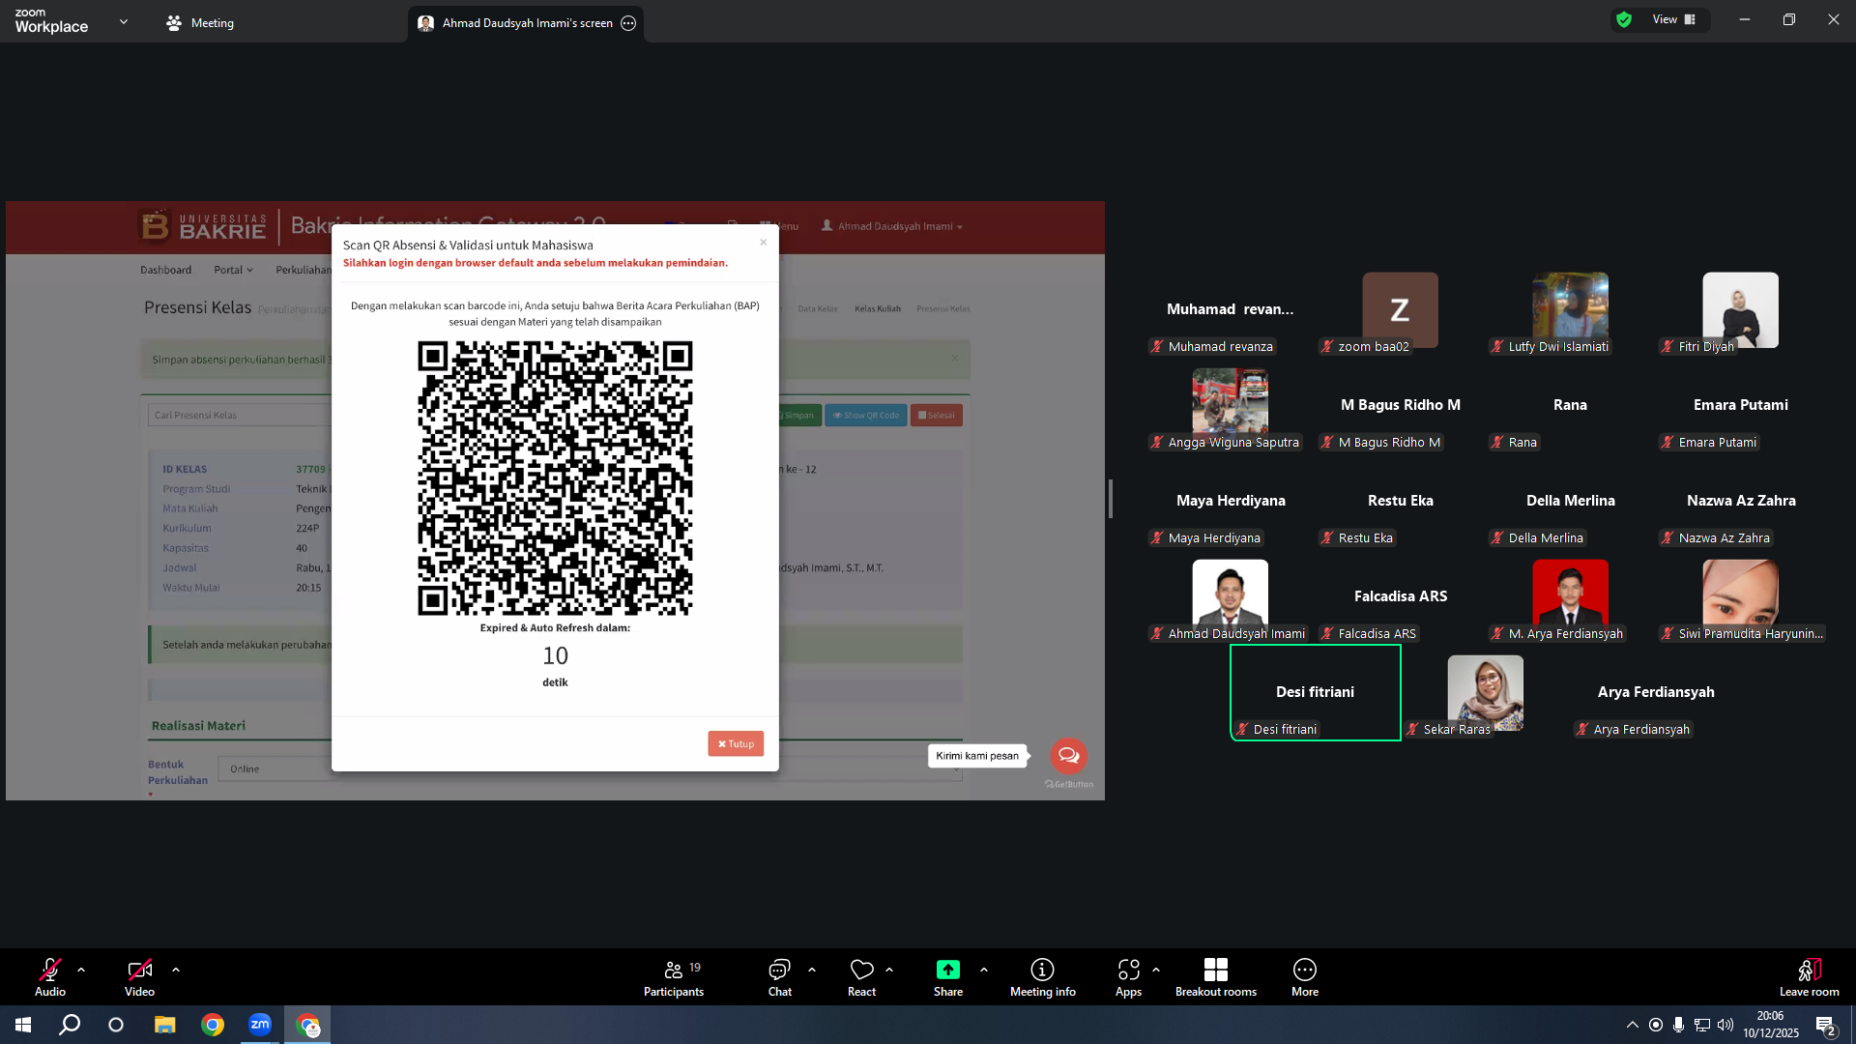Viewport: 1856px width, 1044px height.
Task: Click the red Selesai button
Action: tap(936, 416)
